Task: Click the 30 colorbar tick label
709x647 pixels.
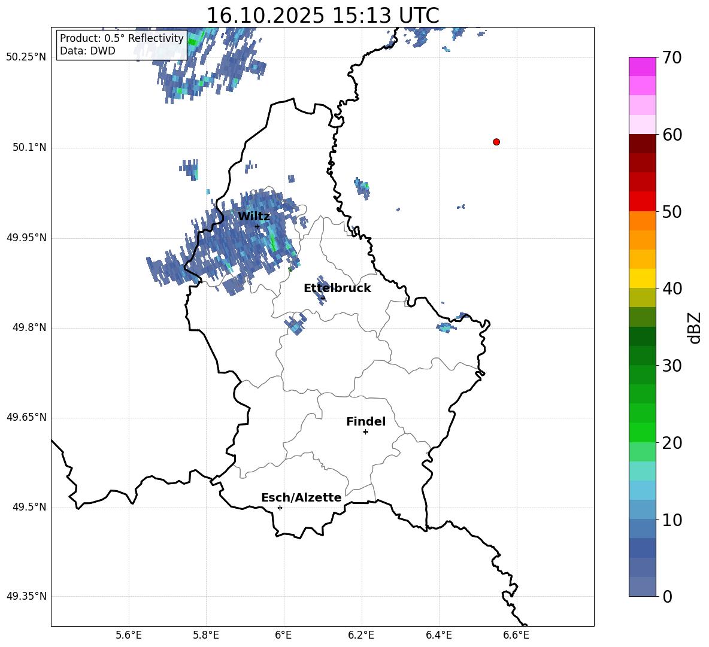Action: [672, 366]
